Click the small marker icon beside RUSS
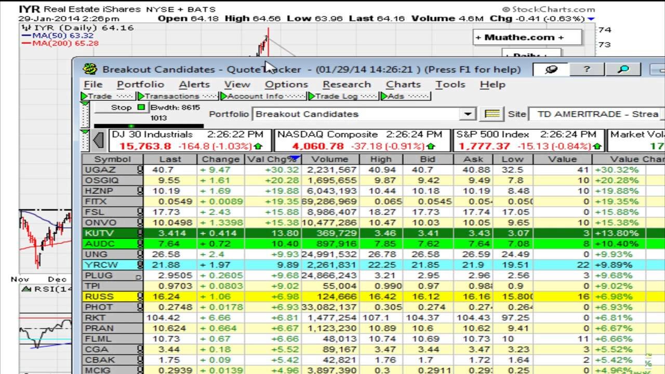The width and height of the screenshot is (665, 374). point(140,297)
